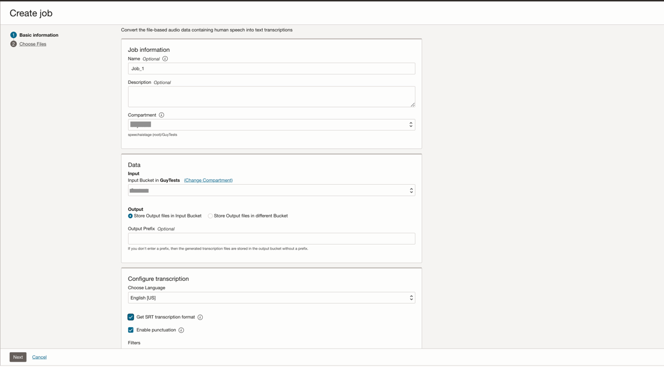
Task: Click the step 1 Basic information circle icon
Action: click(13, 35)
